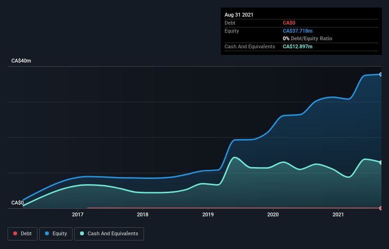
Task: Click the 2018 x-axis label
Action: 143,214
